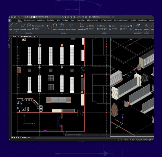Click the user profile icon at top left
Viewport: 162px width, 157px height.
(x=10, y=20)
